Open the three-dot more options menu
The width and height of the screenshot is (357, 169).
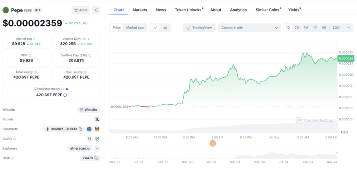click(348, 28)
